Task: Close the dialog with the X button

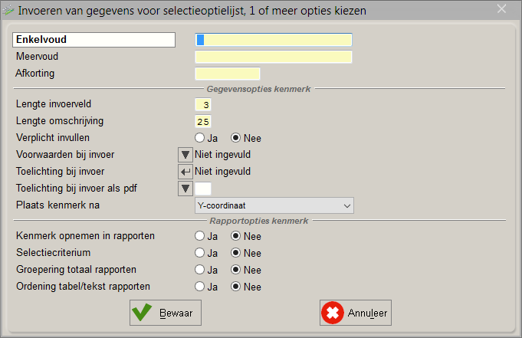Action: click(502, 9)
